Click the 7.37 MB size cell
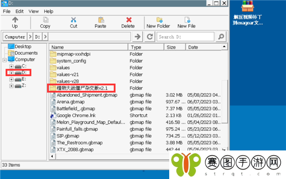Screen dimensions: 286x179 point(174,109)
